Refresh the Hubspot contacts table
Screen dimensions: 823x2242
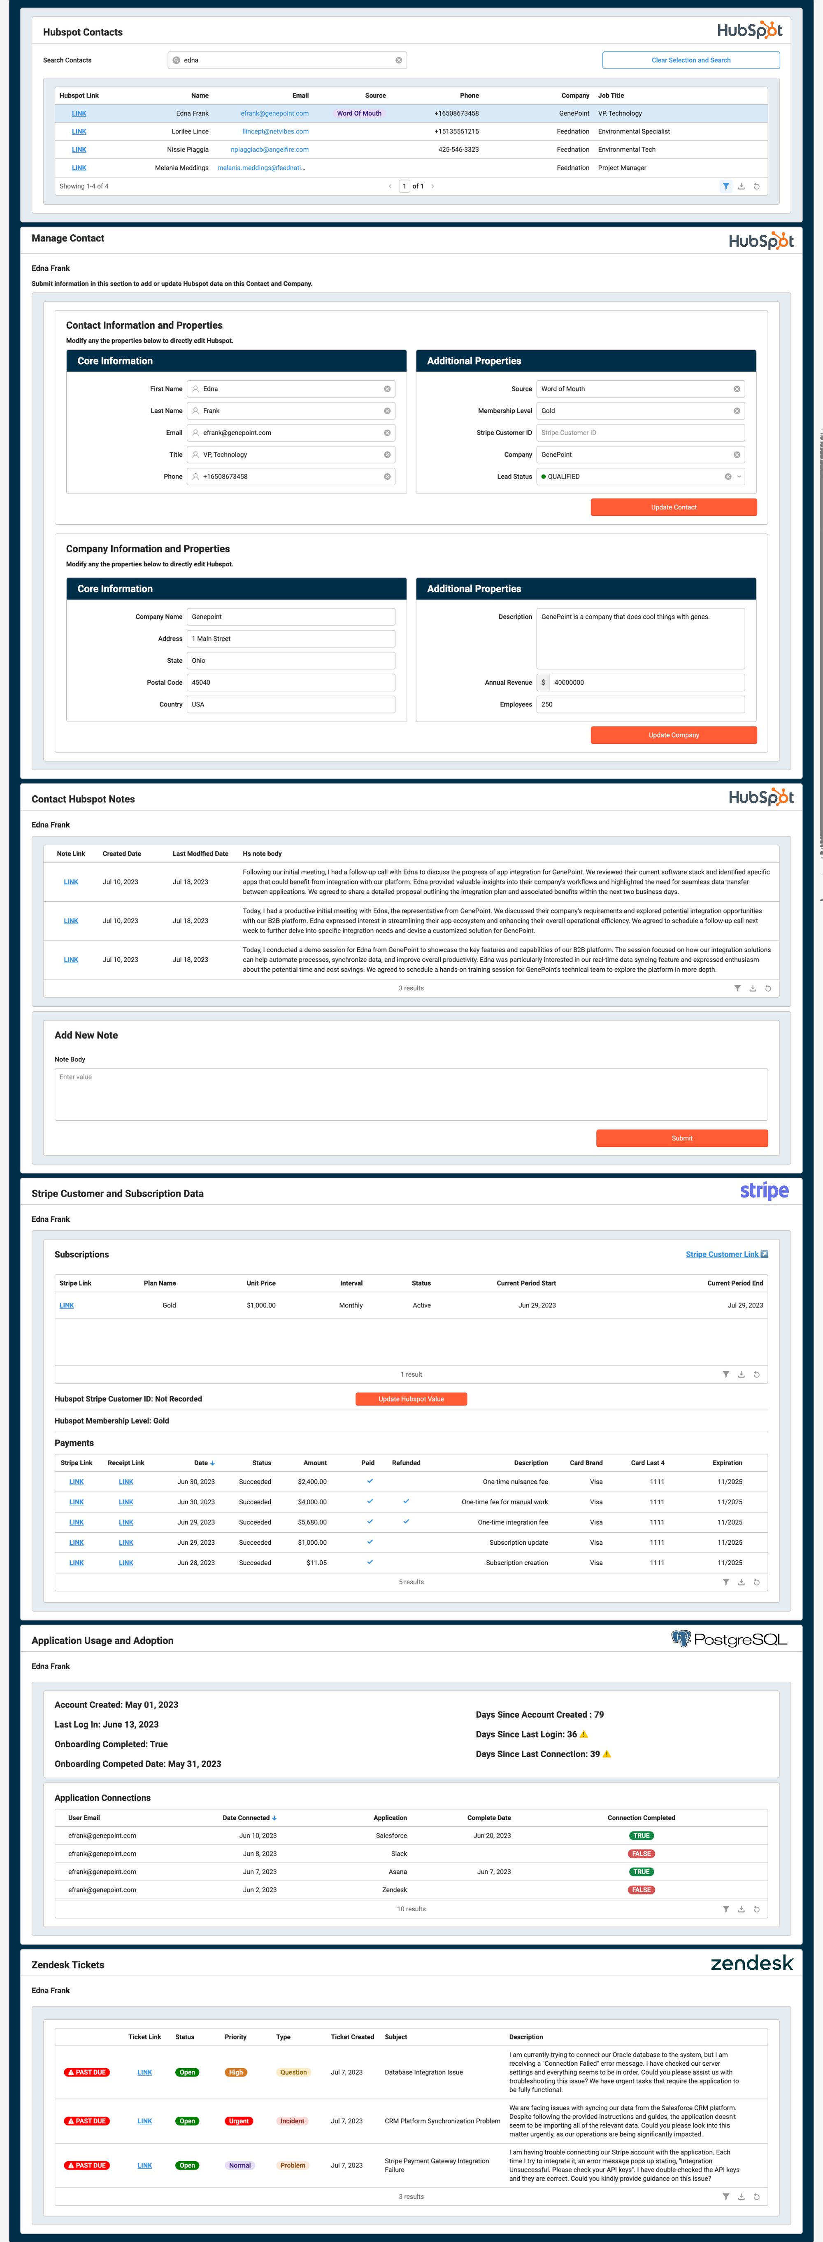click(756, 186)
